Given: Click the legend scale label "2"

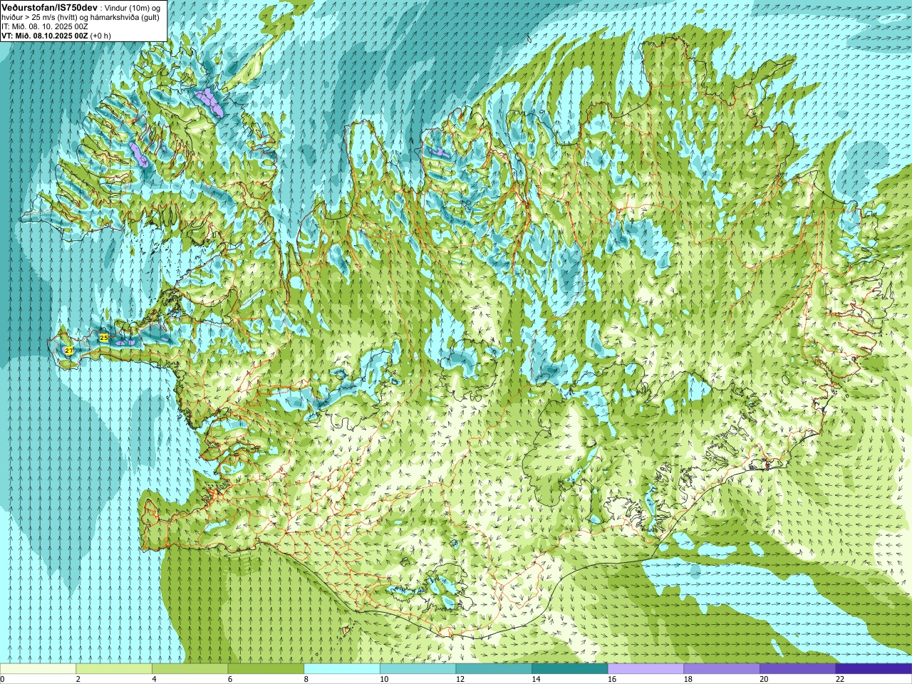Looking at the screenshot, I should [x=78, y=679].
